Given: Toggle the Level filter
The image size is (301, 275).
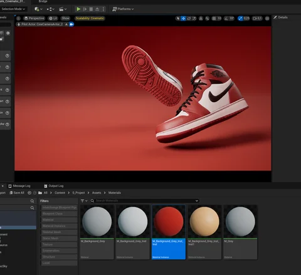Looking at the screenshot, I should [x=59, y=263].
